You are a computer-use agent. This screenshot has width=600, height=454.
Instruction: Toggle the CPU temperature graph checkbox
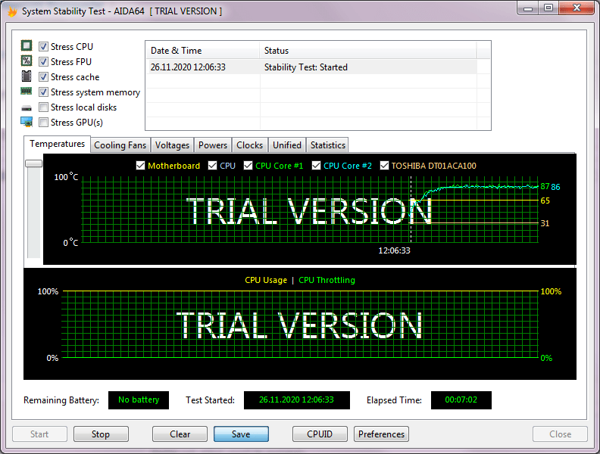[x=212, y=166]
